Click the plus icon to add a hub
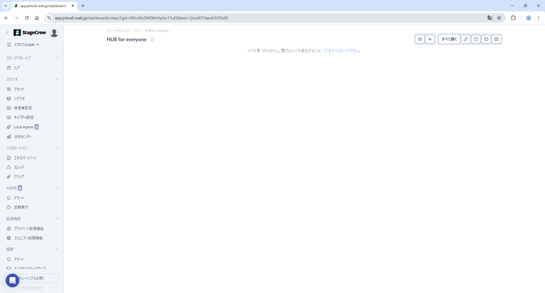The height and width of the screenshot is (293, 545). (x=430, y=39)
